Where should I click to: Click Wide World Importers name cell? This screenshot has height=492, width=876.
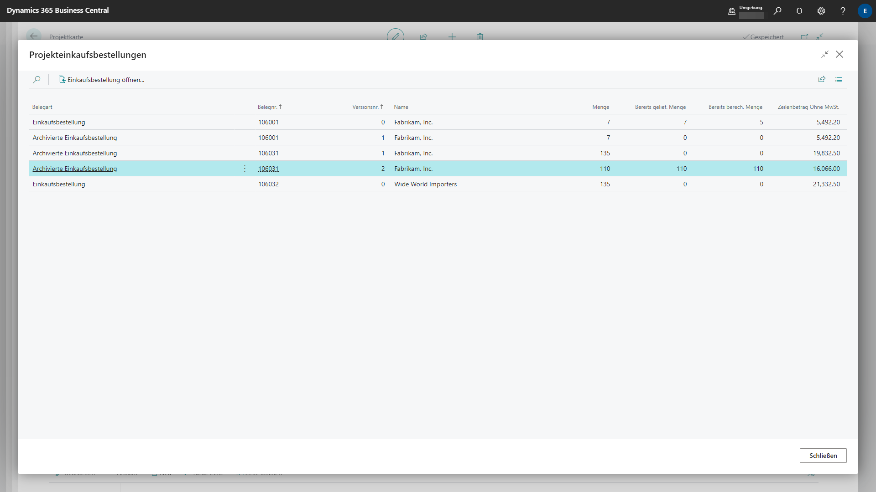[425, 184]
